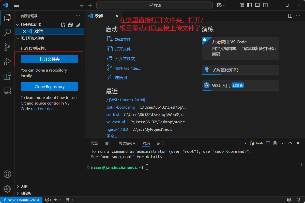Maximize the panel with up chevron

290,143
